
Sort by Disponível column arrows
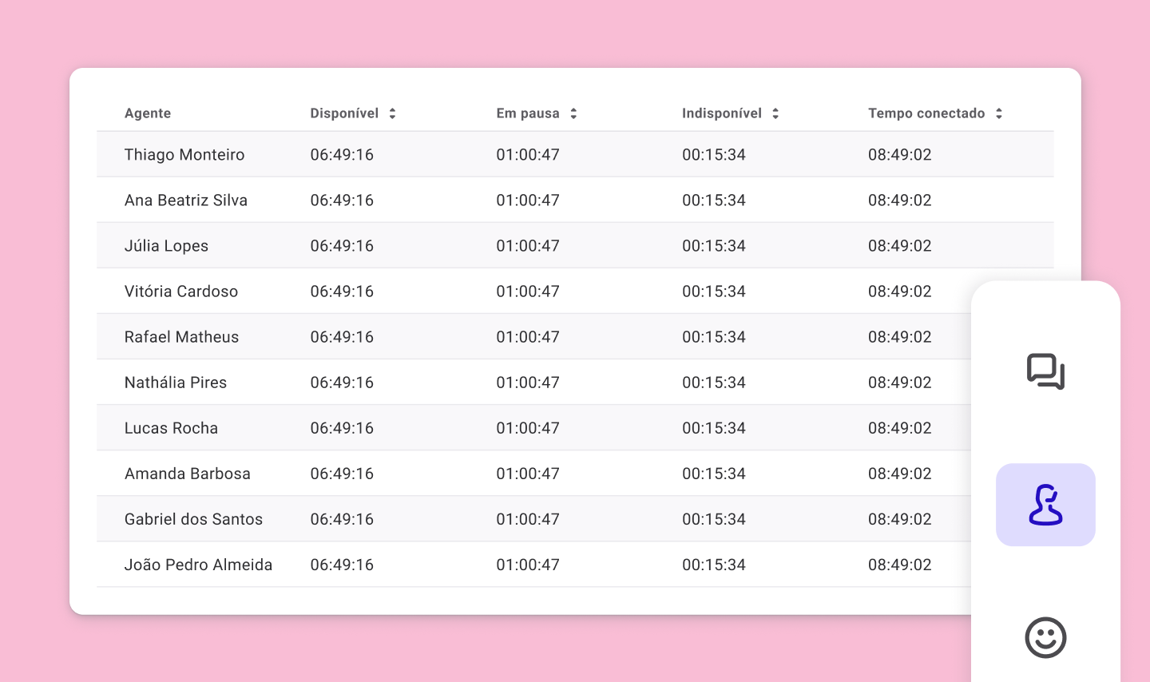pyautogui.click(x=392, y=113)
